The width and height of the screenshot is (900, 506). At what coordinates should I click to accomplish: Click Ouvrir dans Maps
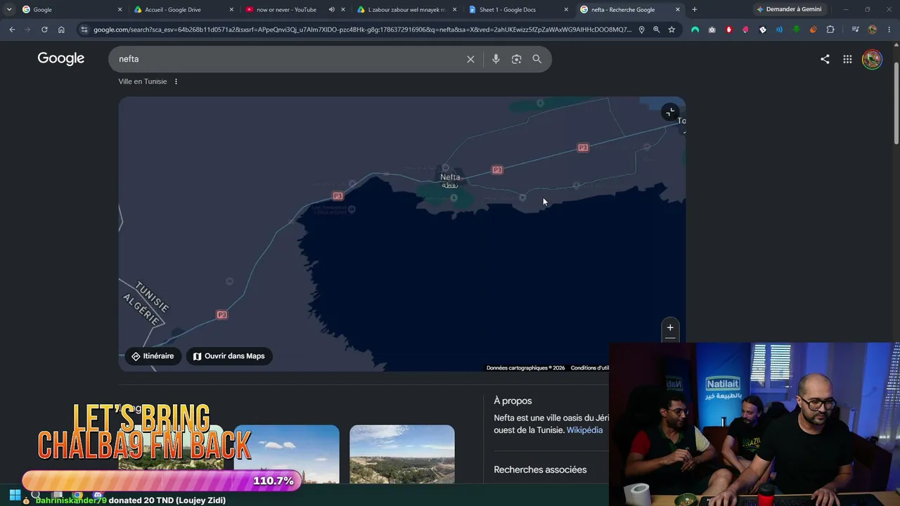click(x=229, y=356)
